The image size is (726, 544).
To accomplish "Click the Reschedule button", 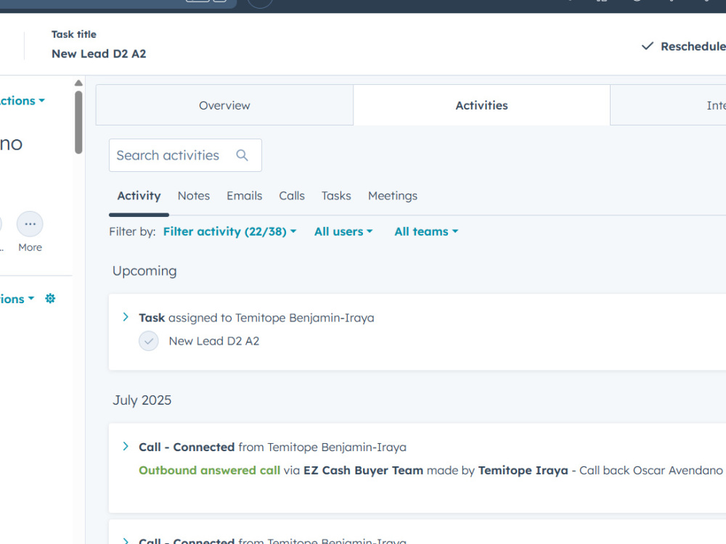I will coord(683,46).
